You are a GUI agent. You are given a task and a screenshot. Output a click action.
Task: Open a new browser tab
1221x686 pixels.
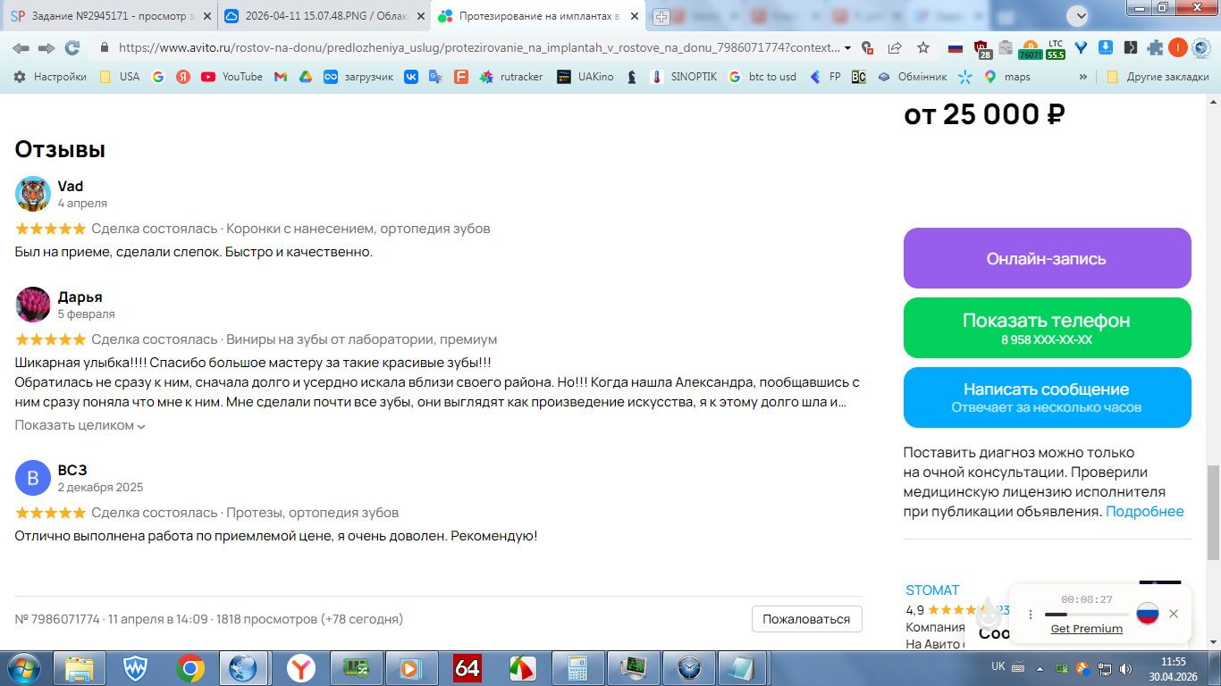(661, 17)
